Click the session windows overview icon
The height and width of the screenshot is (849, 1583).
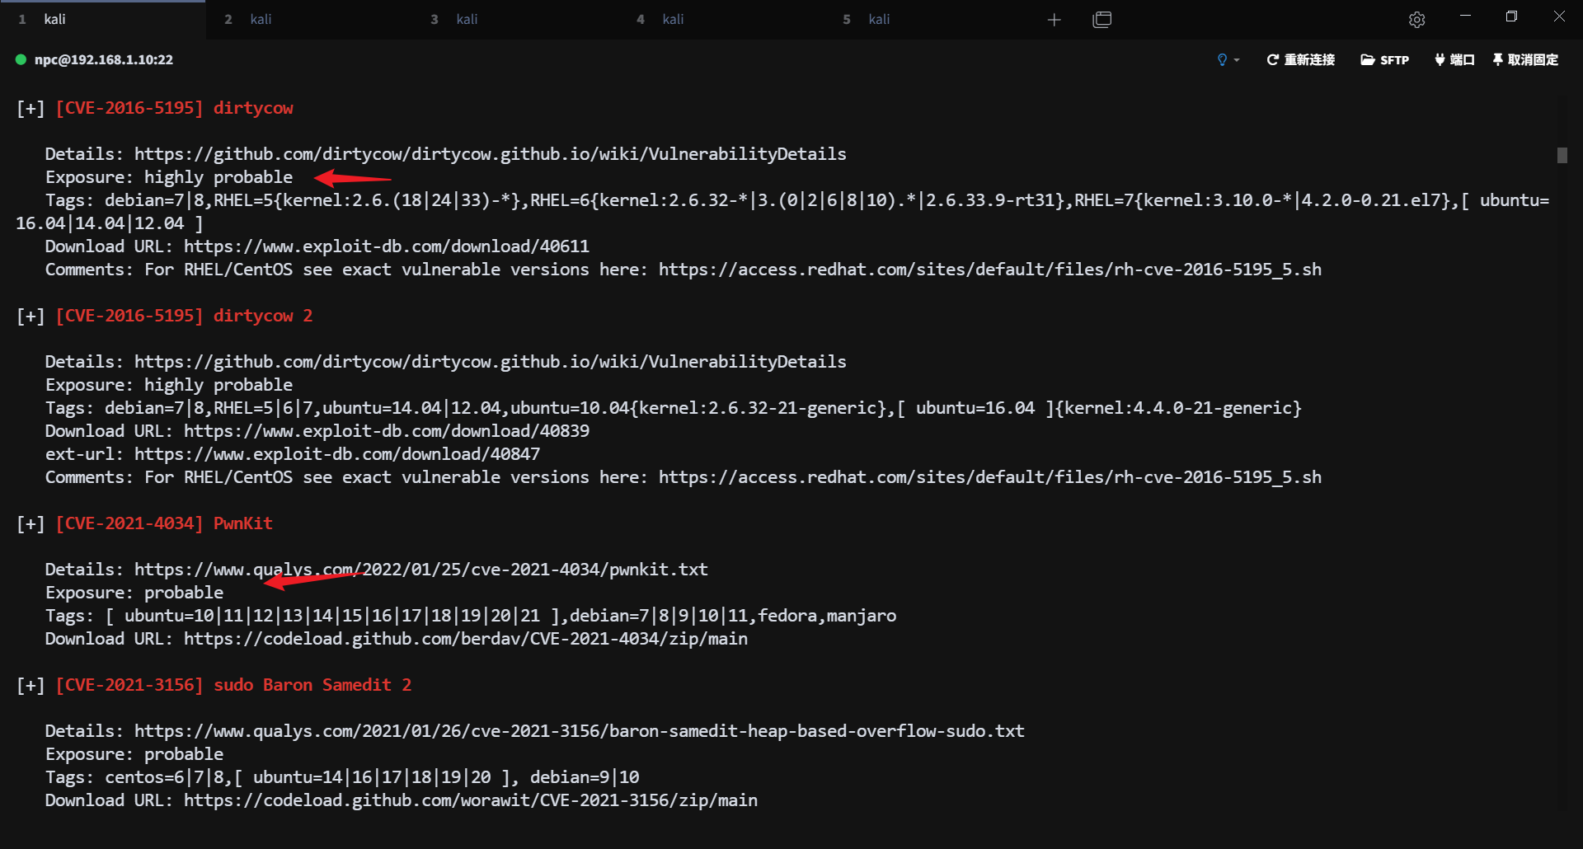pos(1102,20)
